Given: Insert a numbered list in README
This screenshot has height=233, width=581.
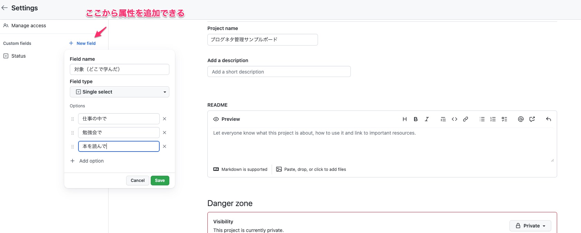Looking at the screenshot, I should pos(493,119).
